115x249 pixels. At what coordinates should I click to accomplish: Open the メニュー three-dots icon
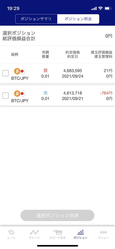pos(103,232)
